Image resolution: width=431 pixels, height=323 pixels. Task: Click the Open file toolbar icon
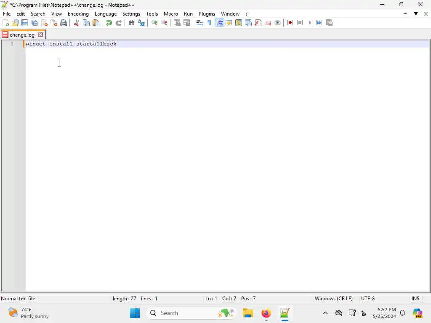(x=15, y=23)
